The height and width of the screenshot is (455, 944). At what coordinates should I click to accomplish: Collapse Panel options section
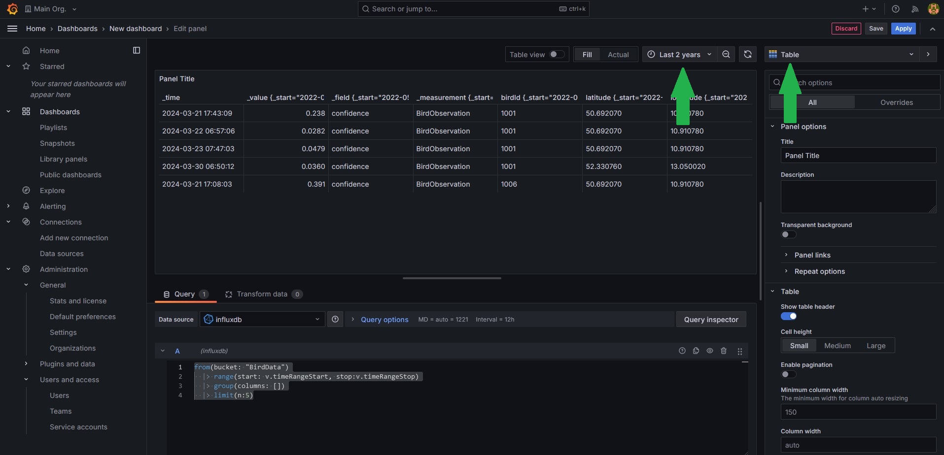[803, 126]
